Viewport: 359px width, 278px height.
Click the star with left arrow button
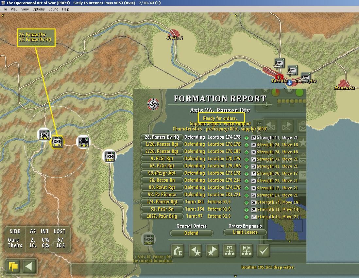195,251
